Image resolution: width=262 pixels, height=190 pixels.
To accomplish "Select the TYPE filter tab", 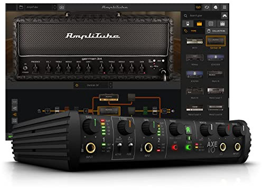I will tap(193, 31).
